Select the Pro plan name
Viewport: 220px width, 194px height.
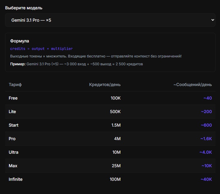click(12, 139)
